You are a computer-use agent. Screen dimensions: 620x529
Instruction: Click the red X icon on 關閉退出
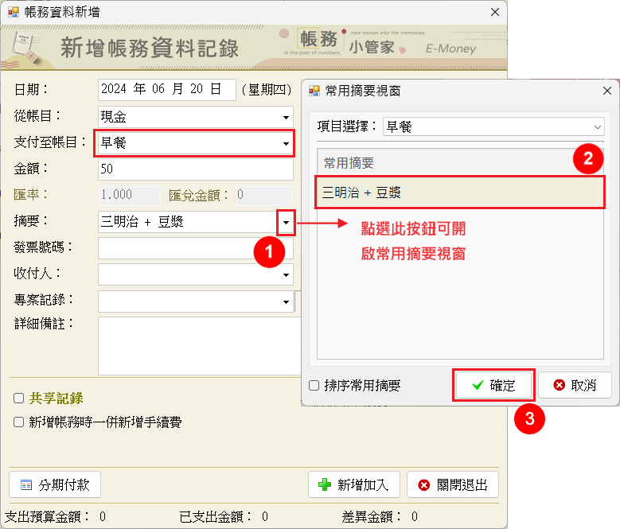click(x=424, y=485)
